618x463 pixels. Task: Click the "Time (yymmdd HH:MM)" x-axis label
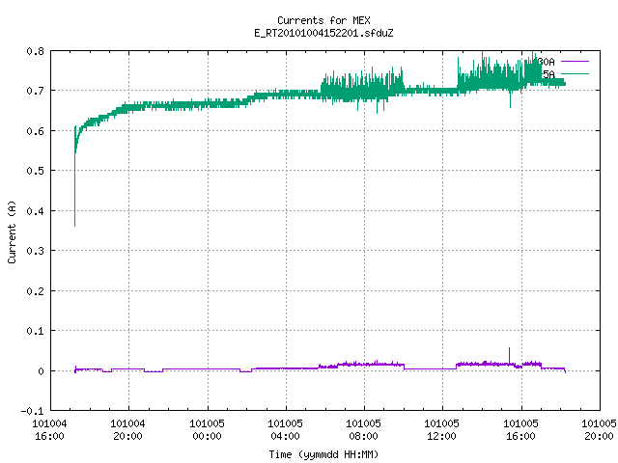[323, 454]
